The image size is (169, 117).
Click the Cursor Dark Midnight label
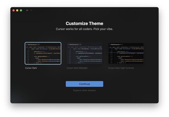tap(77, 68)
